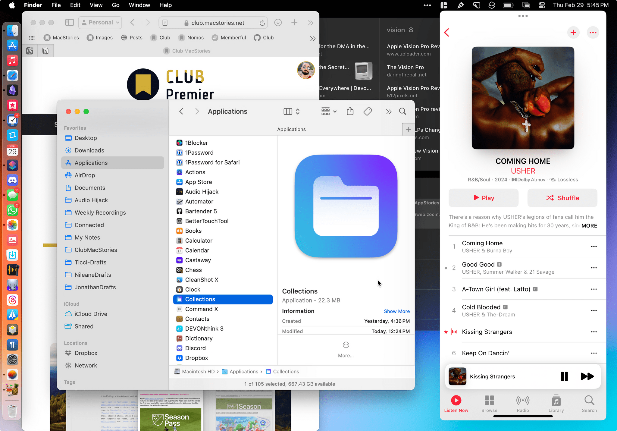Switch to Radio tab in Music
Screen dimensions: 617x431
523,404
